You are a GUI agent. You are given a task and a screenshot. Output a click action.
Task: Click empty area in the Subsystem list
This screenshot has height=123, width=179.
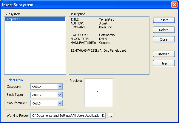[x=35, y=48]
